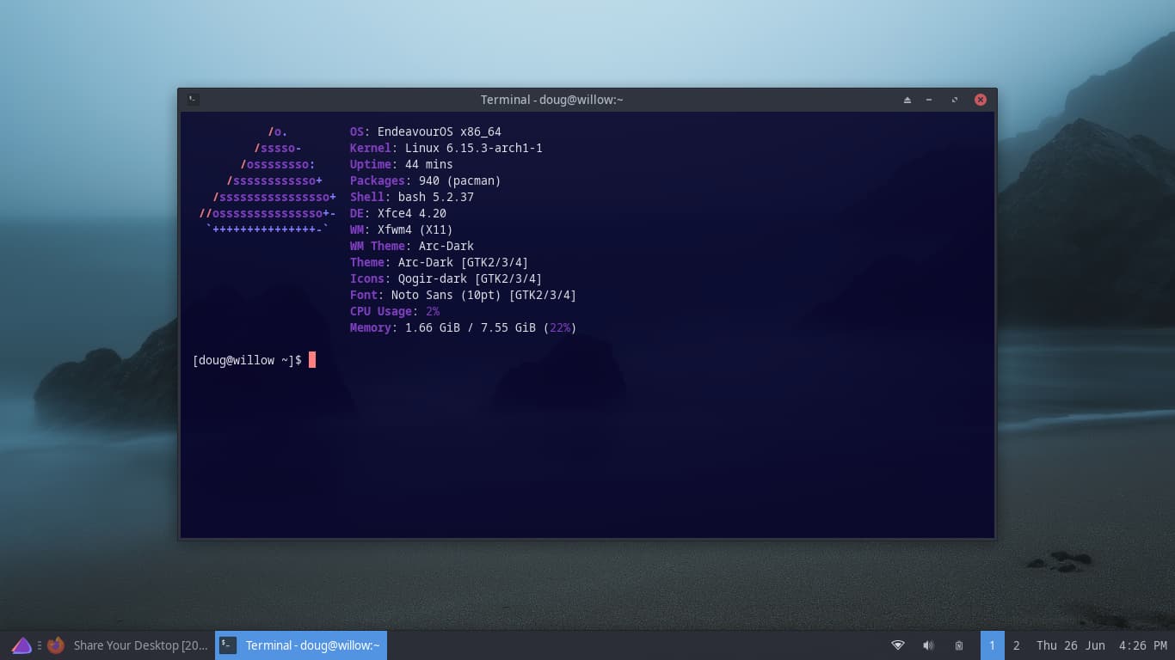
Task: Minimize the Terminal window
Action: 929,100
